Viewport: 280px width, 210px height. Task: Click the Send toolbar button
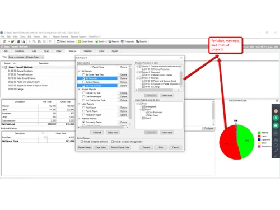coord(99,41)
